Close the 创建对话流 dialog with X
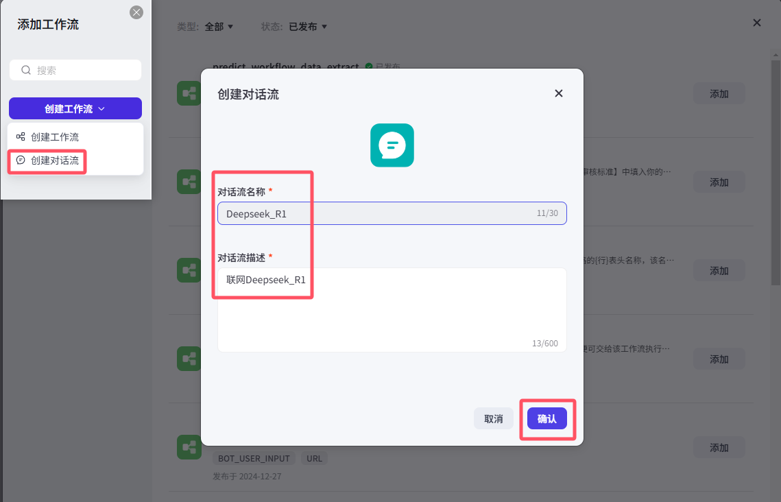The height and width of the screenshot is (502, 781). tap(558, 94)
